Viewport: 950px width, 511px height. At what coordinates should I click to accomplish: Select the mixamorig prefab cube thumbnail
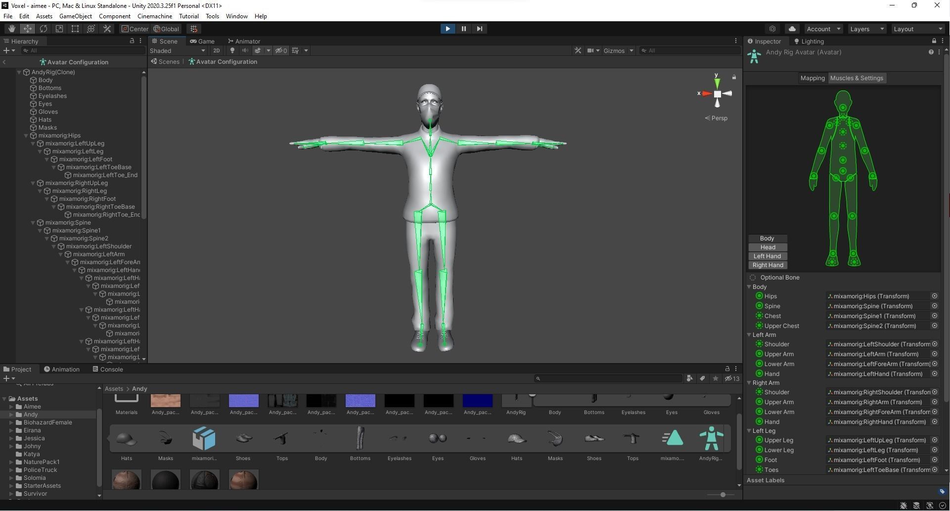[204, 438]
